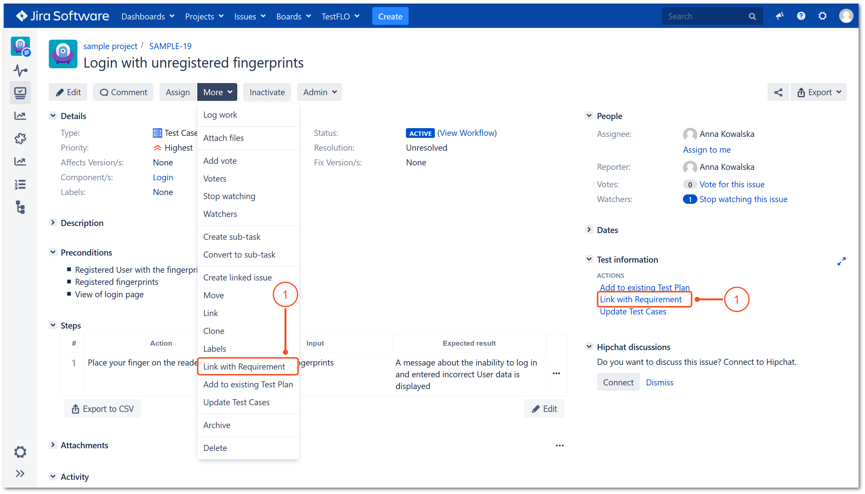865x494 pixels.
Task: Expand the sidebar with double chevron
Action: tap(21, 473)
